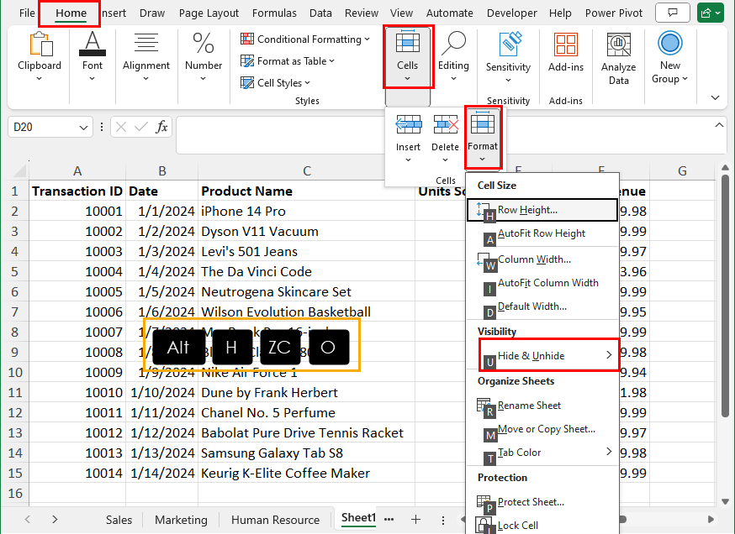Click the Cancel formula X icon
Viewport: 735px width, 534px height.
(x=121, y=127)
